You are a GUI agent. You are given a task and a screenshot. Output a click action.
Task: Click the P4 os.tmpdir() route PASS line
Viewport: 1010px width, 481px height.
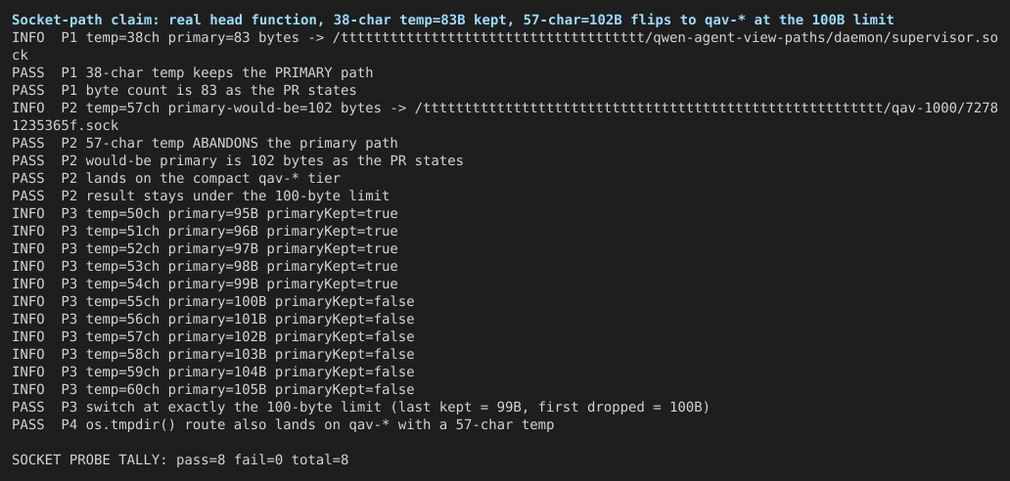[283, 424]
